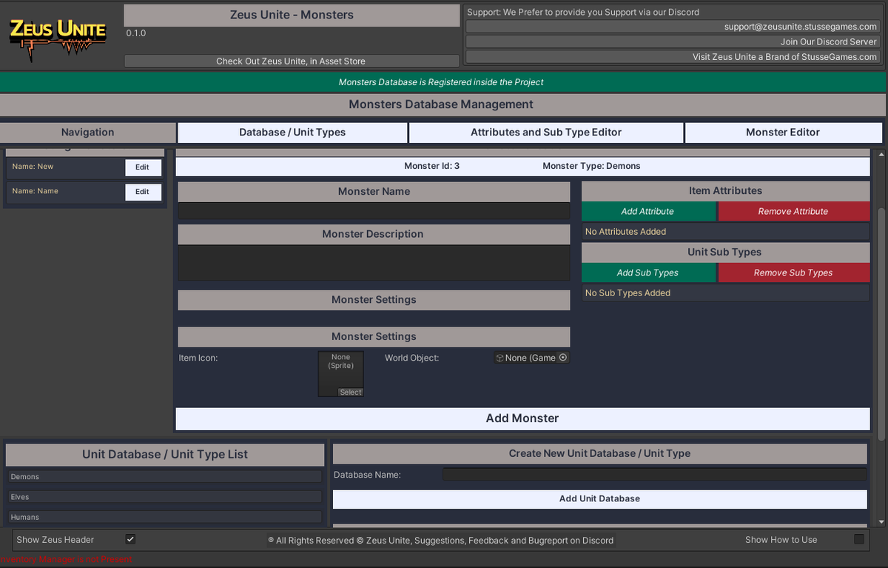
Task: Click the Navigation header
Action: [x=87, y=133]
